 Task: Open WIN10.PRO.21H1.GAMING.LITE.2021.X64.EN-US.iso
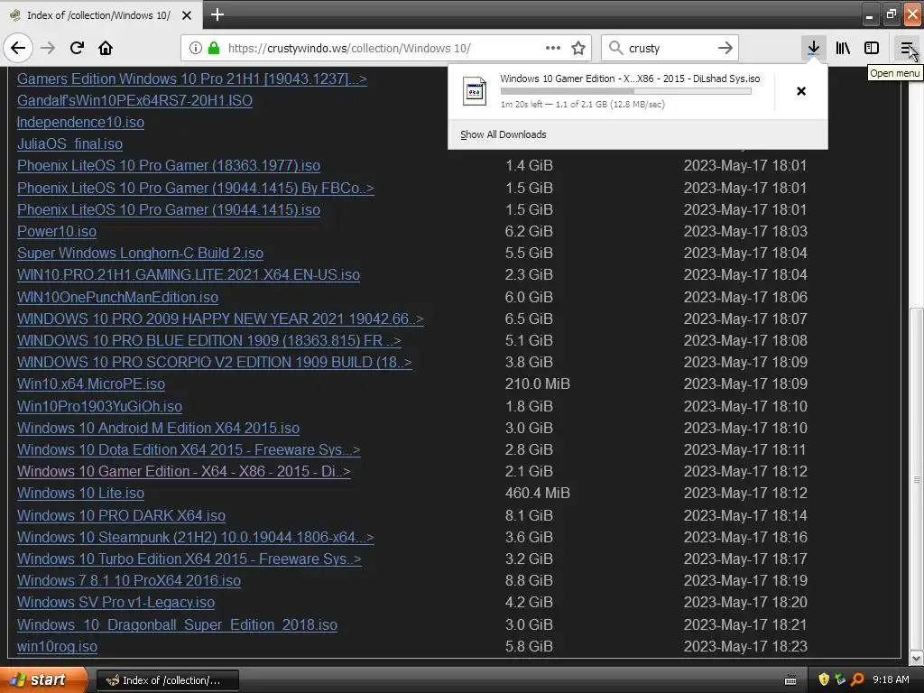(x=189, y=275)
